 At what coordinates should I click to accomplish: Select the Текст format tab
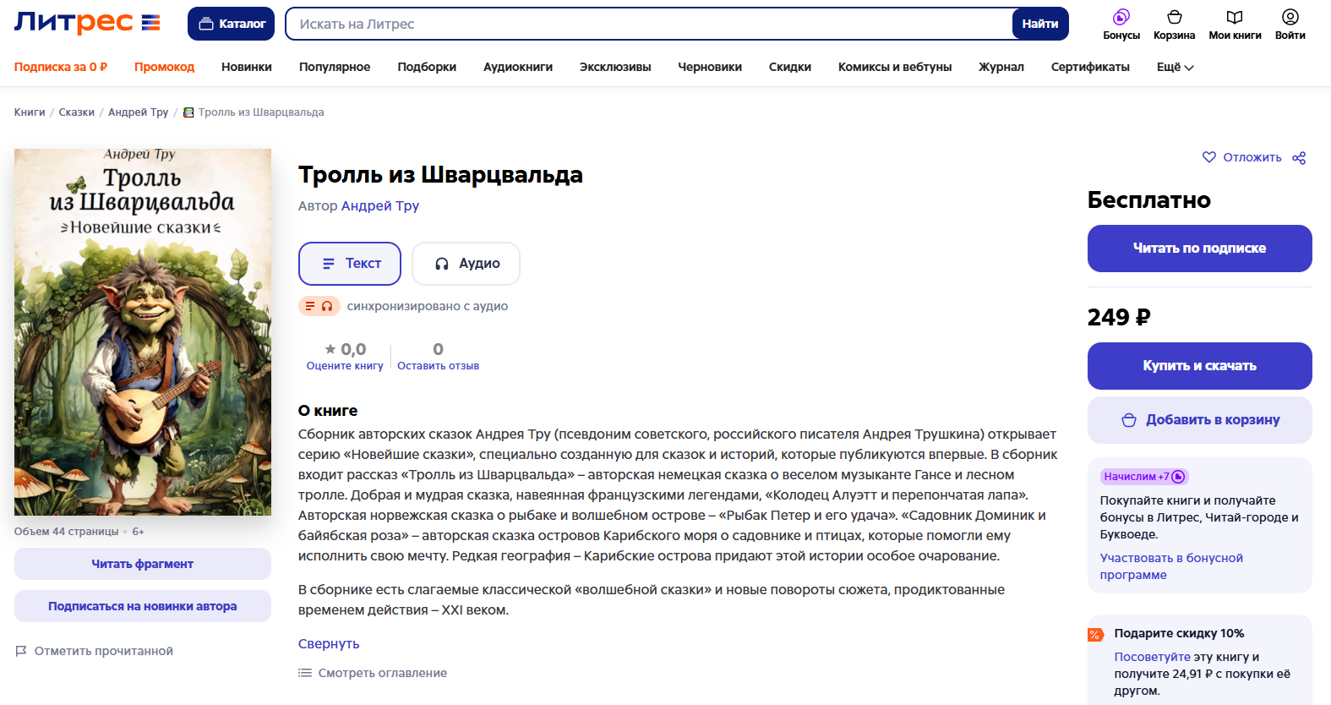[x=350, y=264]
